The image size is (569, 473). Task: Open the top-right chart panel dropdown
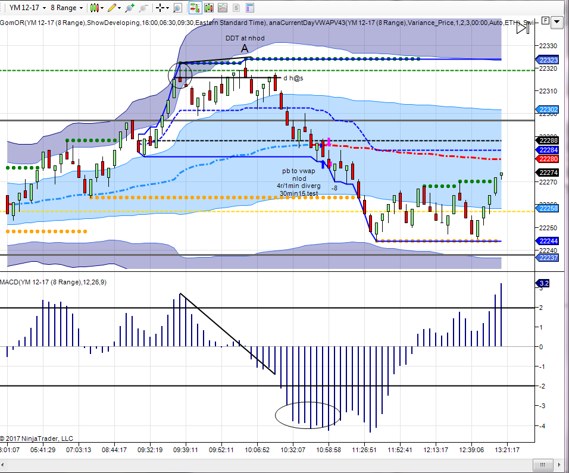pos(557,23)
